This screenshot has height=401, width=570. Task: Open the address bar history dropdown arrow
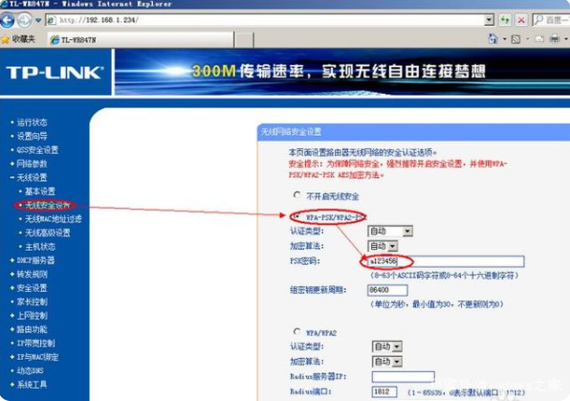(490, 20)
